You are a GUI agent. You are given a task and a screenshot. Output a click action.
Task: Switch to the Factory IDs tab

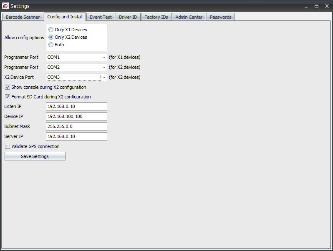pyautogui.click(x=156, y=17)
